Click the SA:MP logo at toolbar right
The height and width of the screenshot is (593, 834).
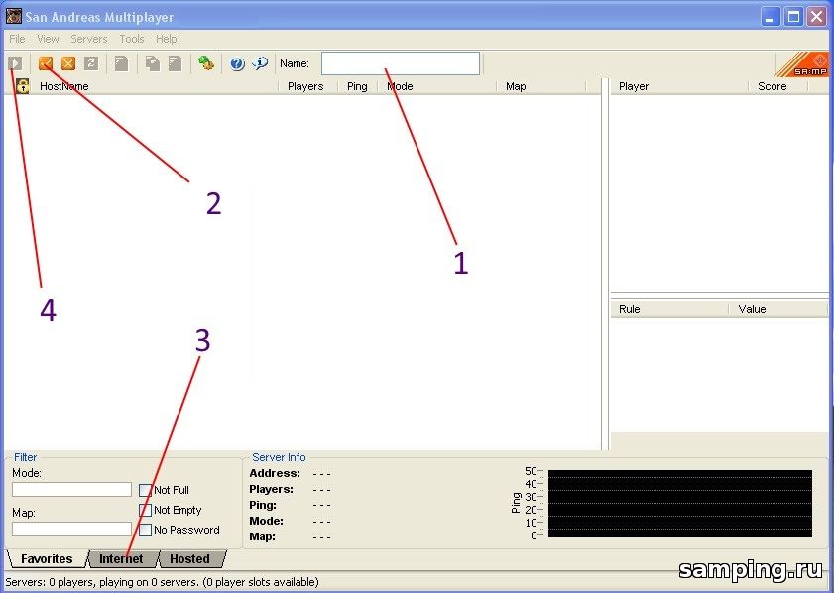[x=803, y=64]
